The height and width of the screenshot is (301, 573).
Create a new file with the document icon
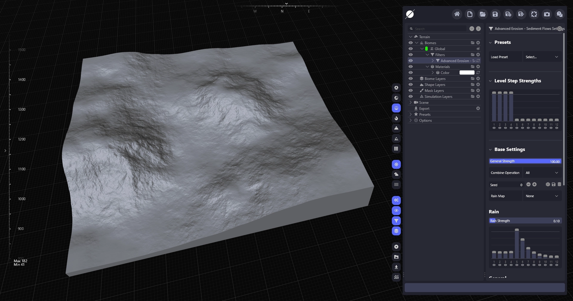tap(470, 14)
